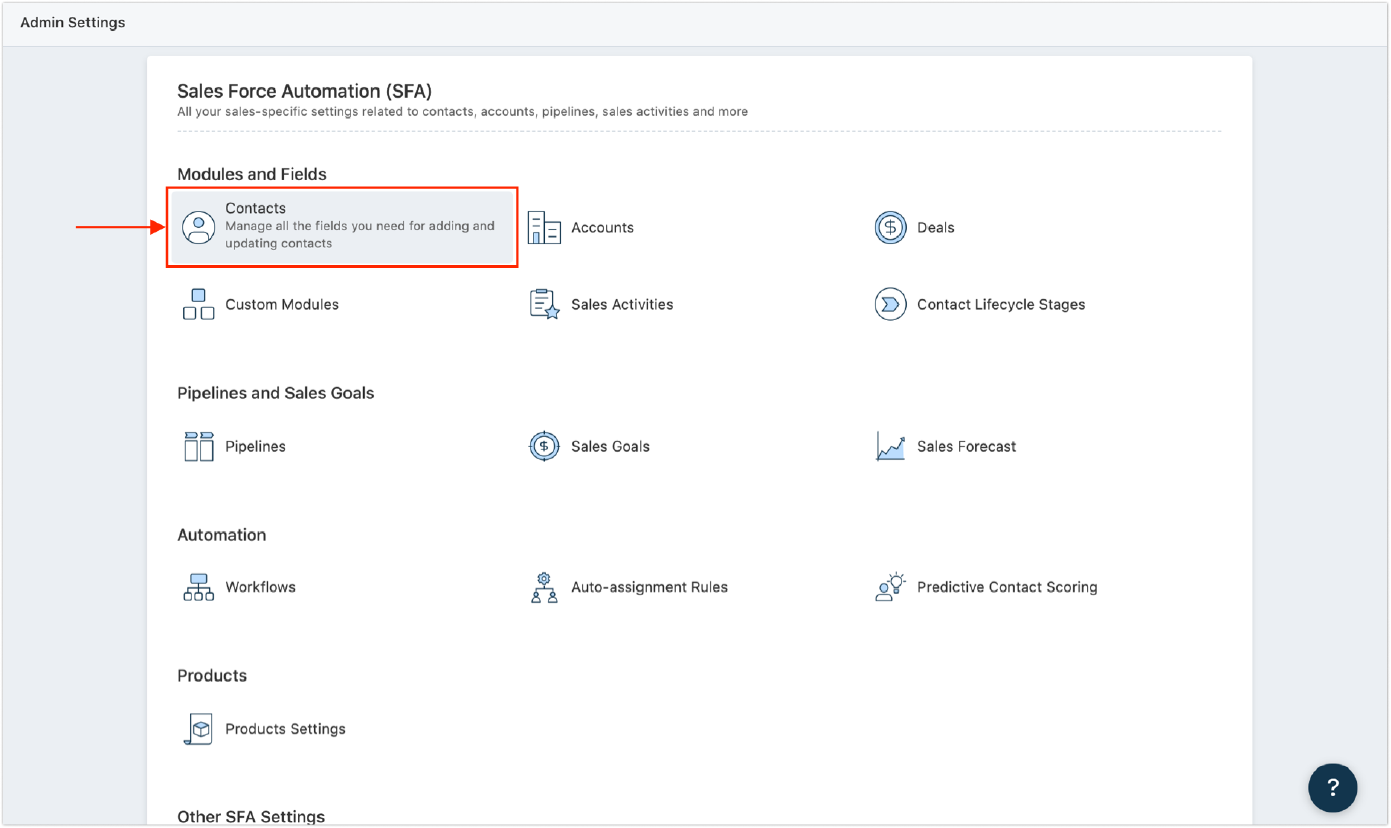This screenshot has width=1391, height=828.
Task: Click the Sales Activities clipboard icon
Action: (544, 304)
